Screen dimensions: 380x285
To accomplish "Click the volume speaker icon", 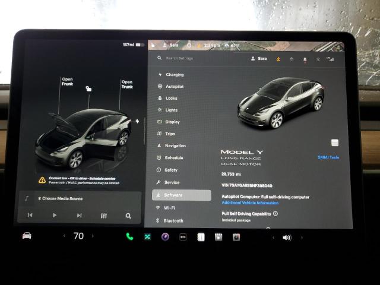I will [x=287, y=237].
